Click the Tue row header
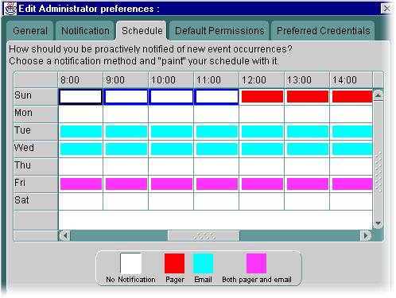This screenshot has height=298, width=396. (x=36, y=132)
